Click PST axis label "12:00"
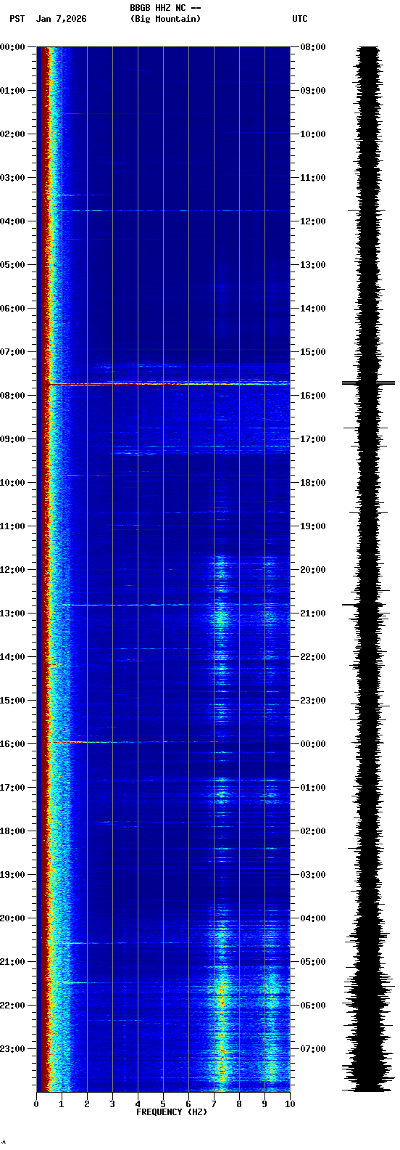The height and width of the screenshot is (1150, 400). tap(12, 570)
